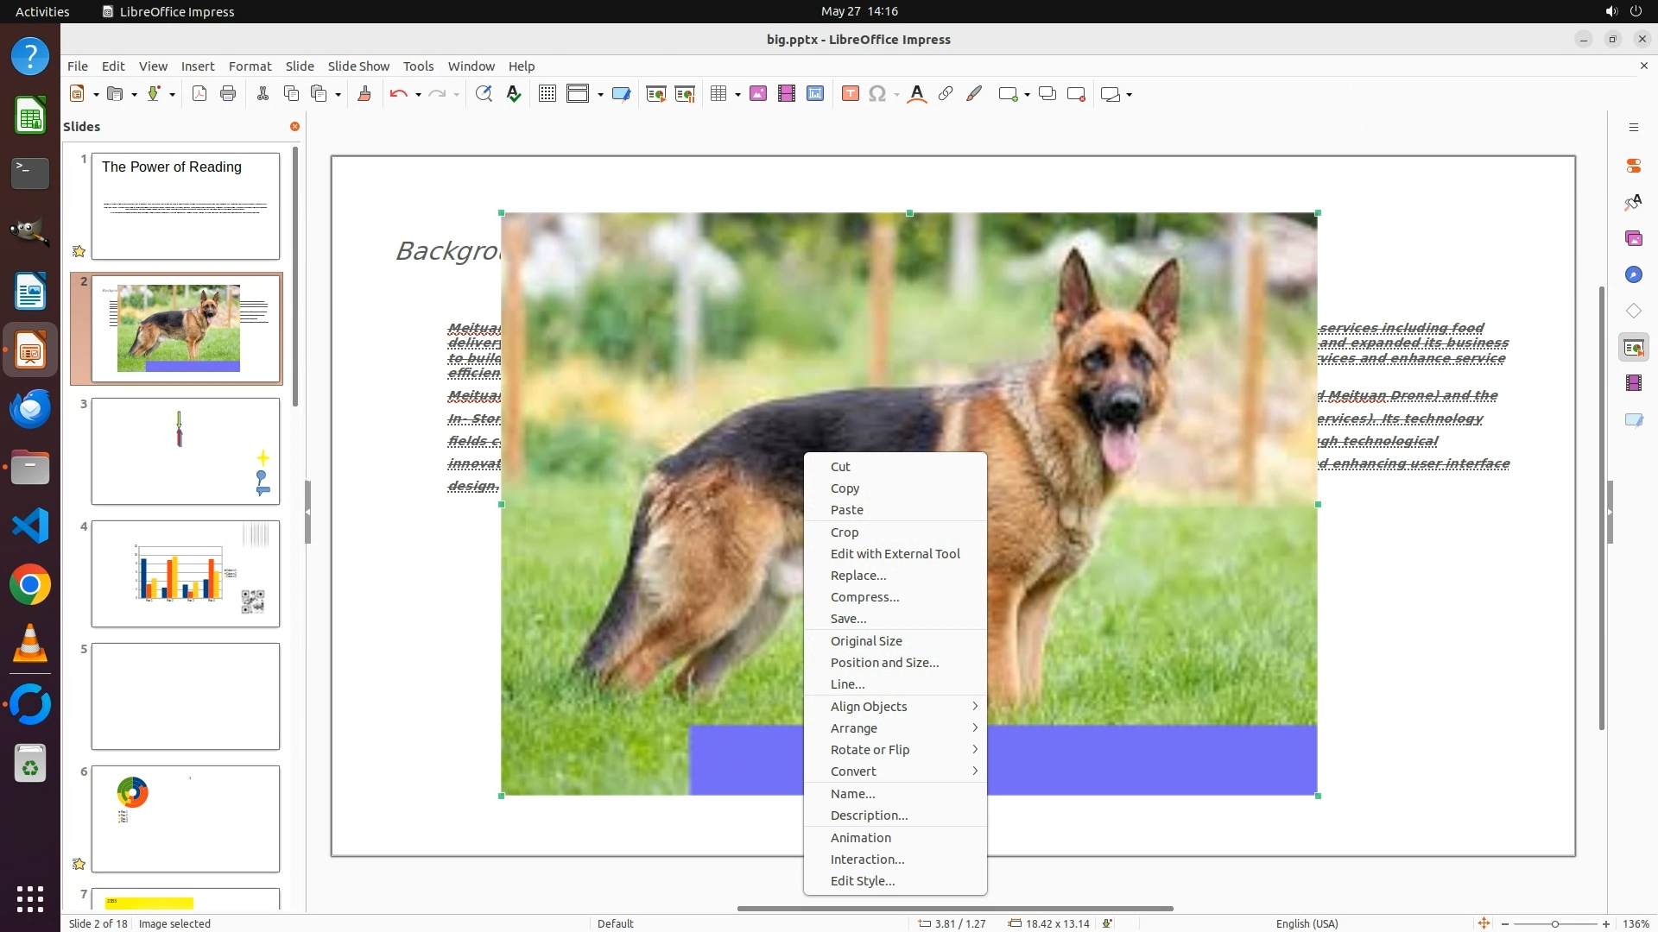
Task: Choose Crop from the context menu
Action: (x=844, y=532)
